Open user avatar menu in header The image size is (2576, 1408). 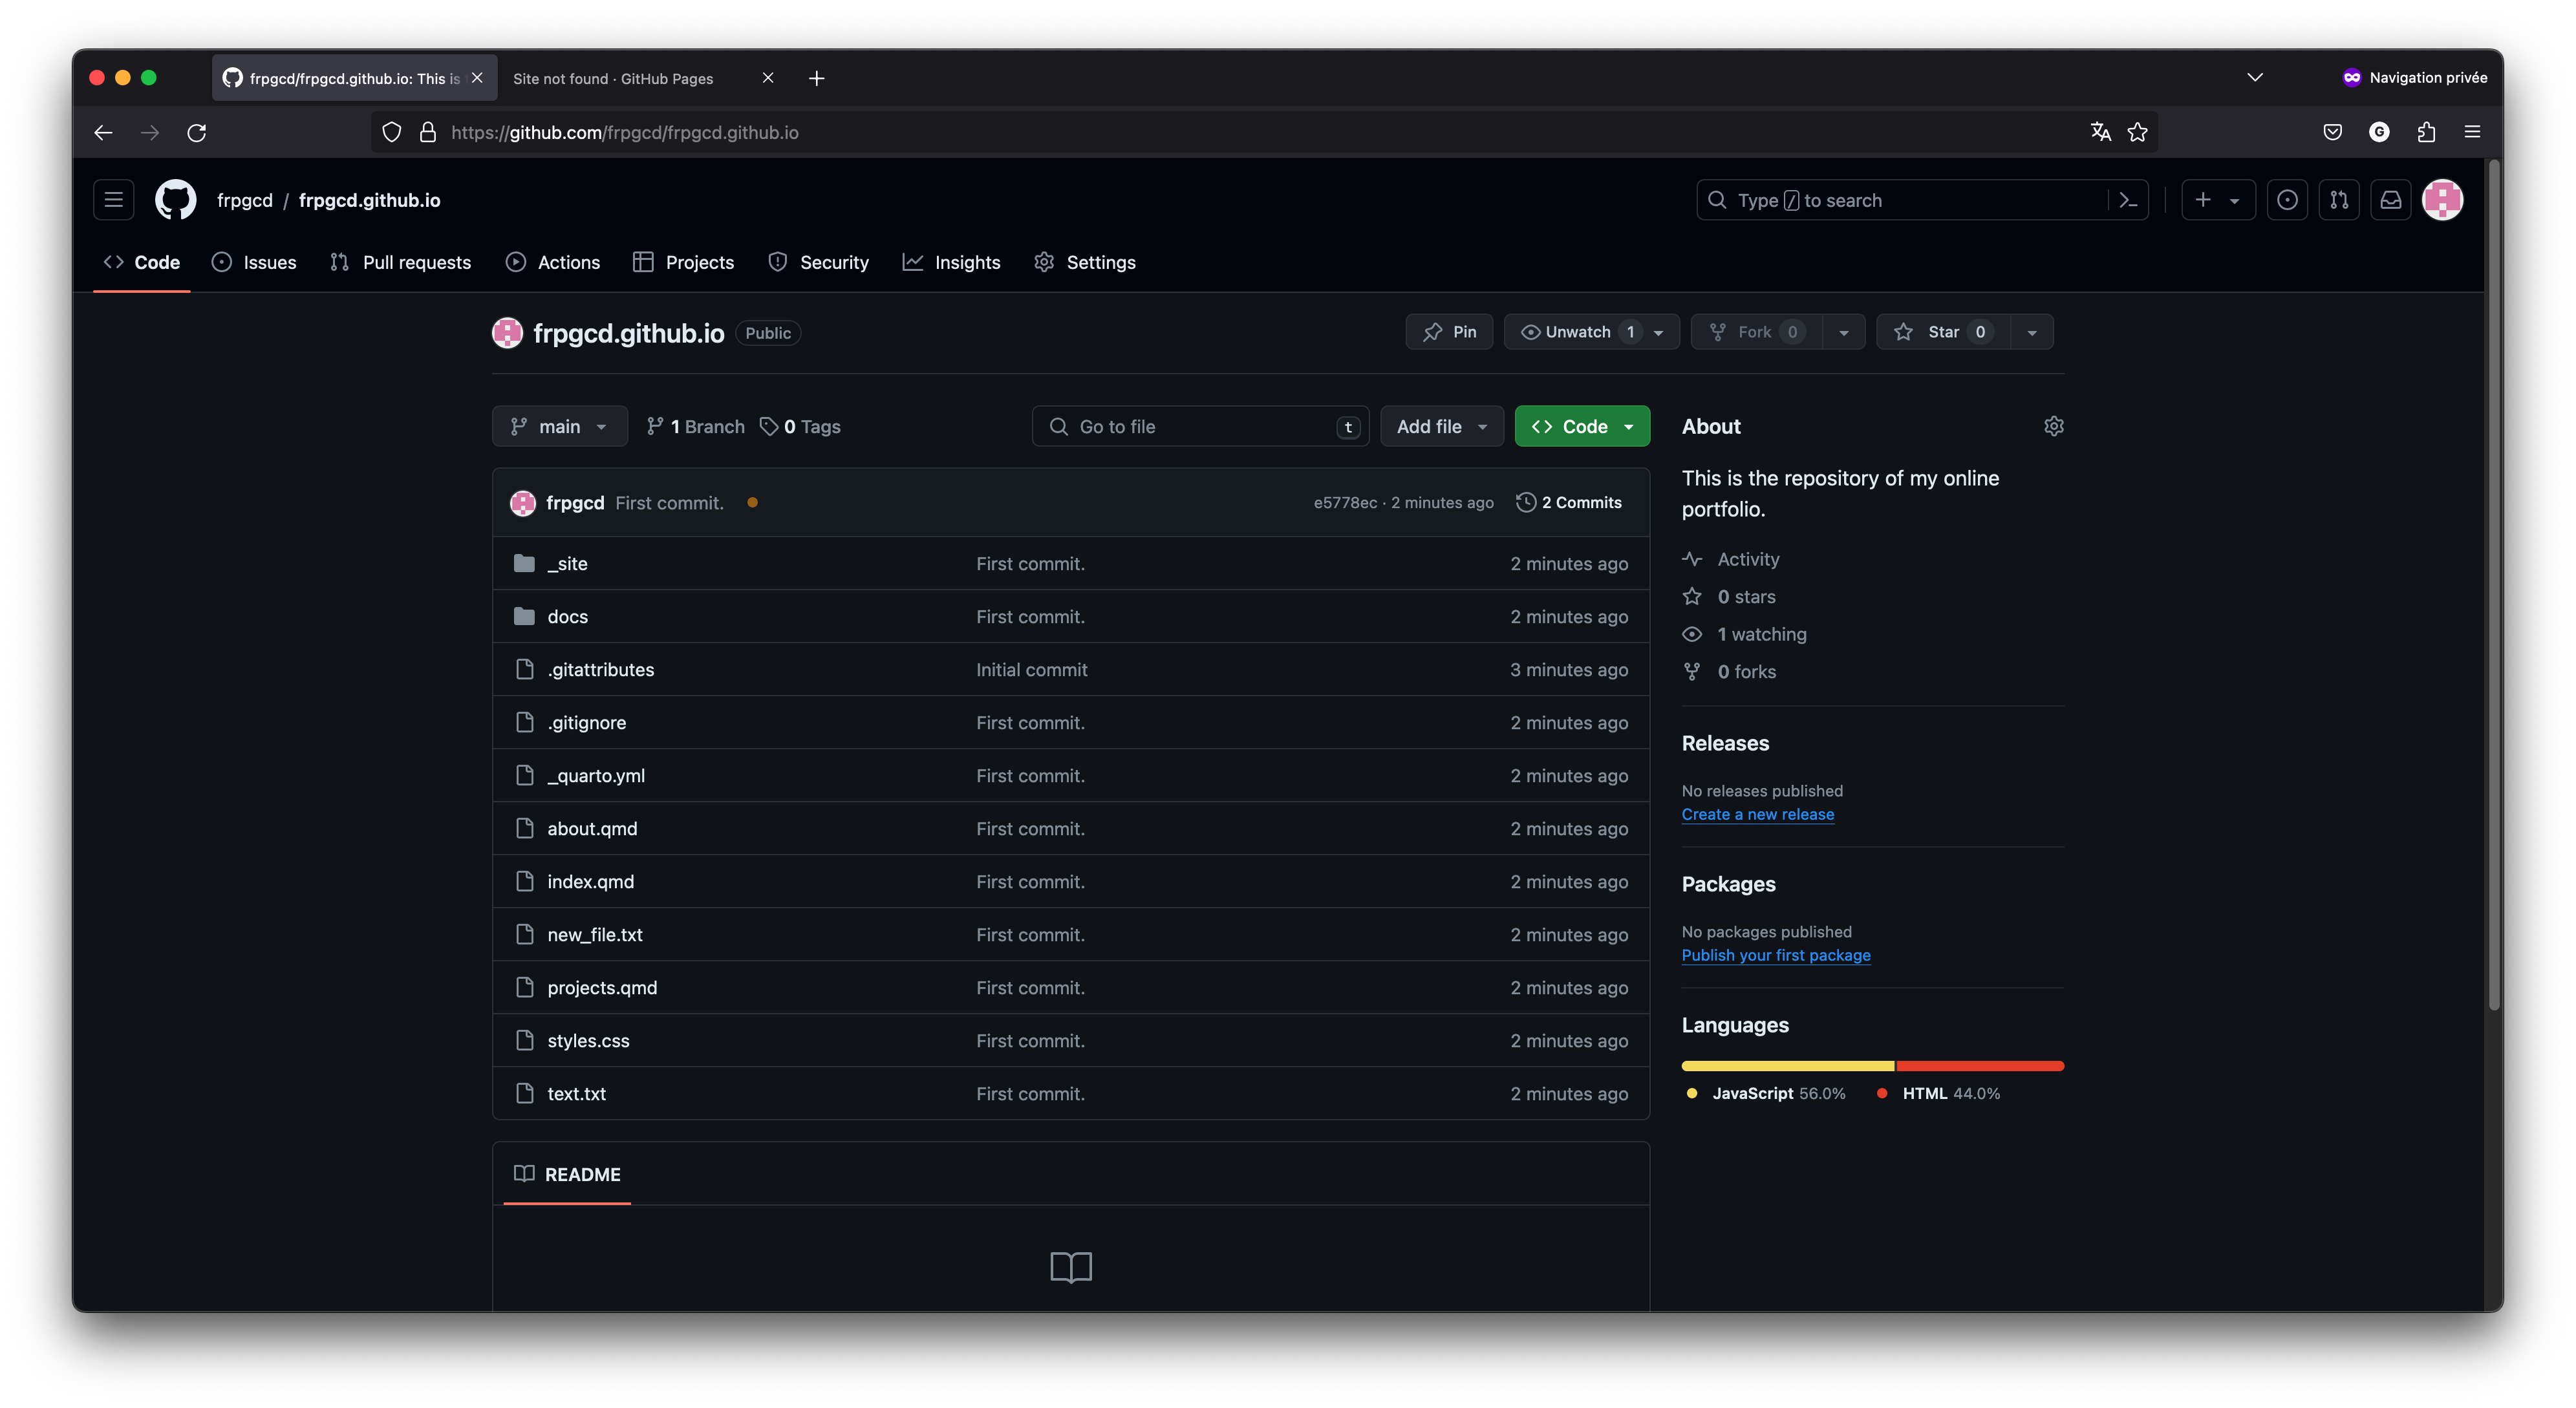(x=2442, y=200)
